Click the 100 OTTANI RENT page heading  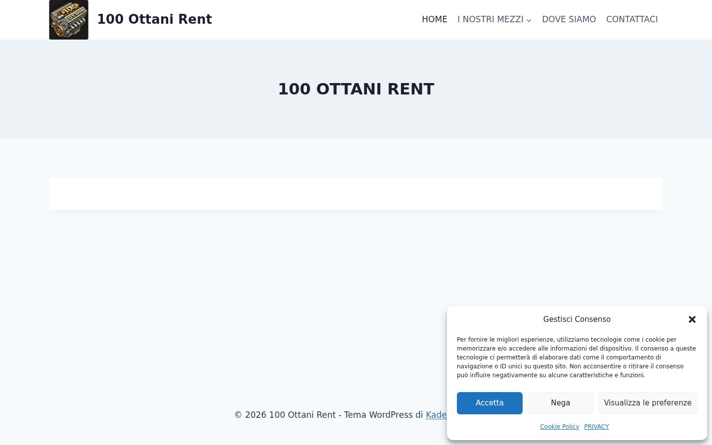click(x=356, y=89)
